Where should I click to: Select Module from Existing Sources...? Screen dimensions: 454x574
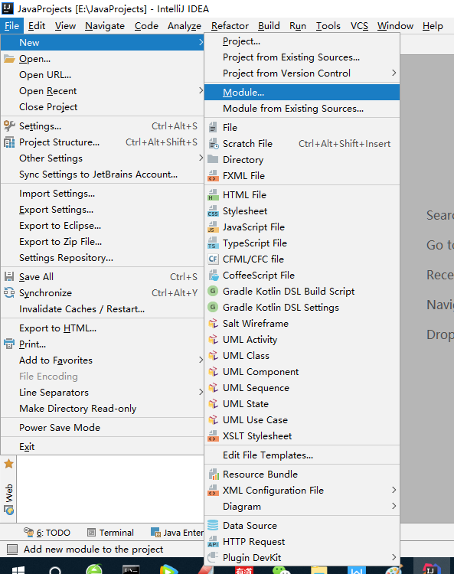(x=302, y=109)
